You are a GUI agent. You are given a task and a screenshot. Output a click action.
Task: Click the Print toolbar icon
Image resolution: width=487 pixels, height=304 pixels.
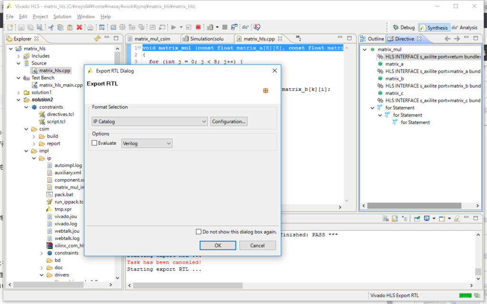click(x=90, y=27)
